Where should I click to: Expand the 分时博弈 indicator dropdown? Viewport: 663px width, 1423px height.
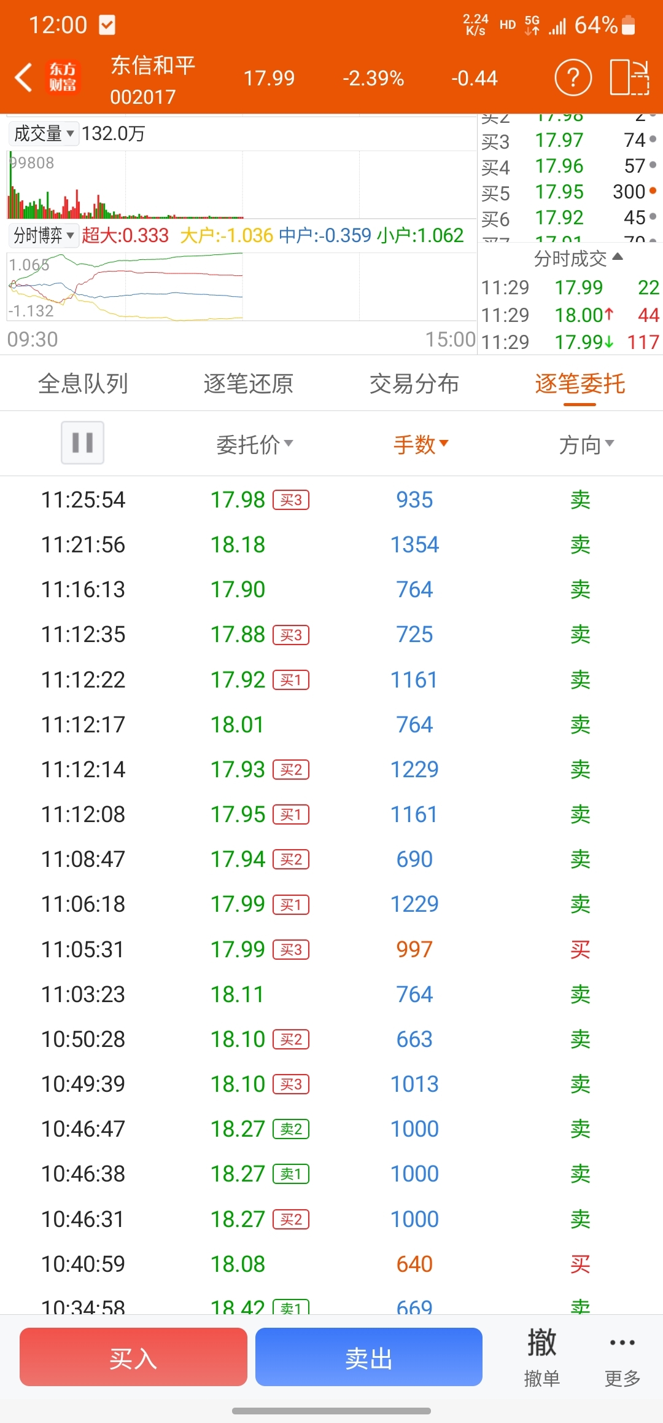click(x=44, y=235)
